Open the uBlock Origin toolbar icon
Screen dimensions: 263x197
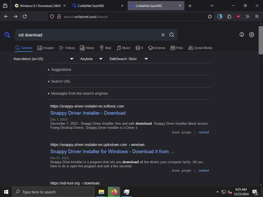(x=238, y=16)
